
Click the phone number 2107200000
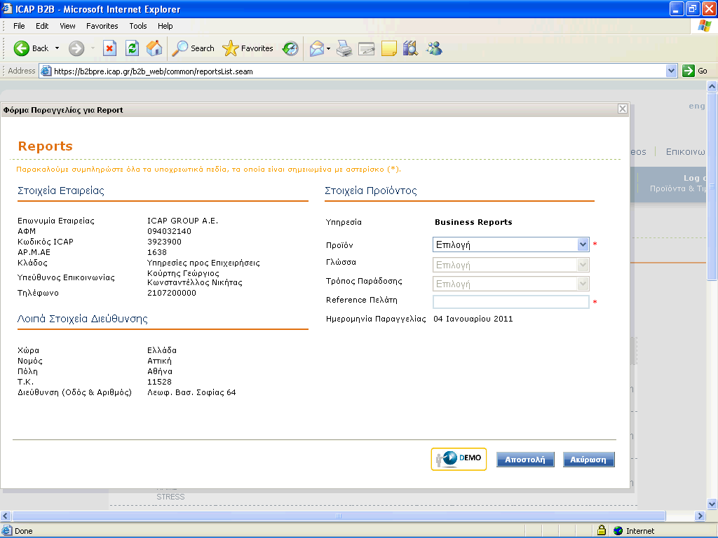(172, 293)
